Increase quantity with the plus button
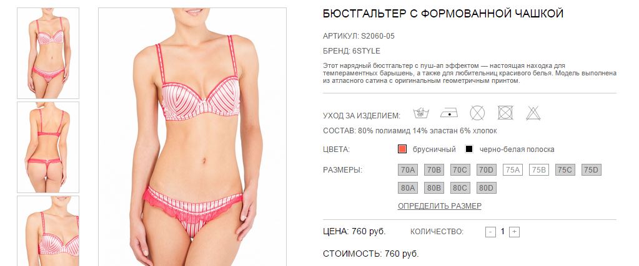The height and width of the screenshot is (266, 639). coord(514,232)
